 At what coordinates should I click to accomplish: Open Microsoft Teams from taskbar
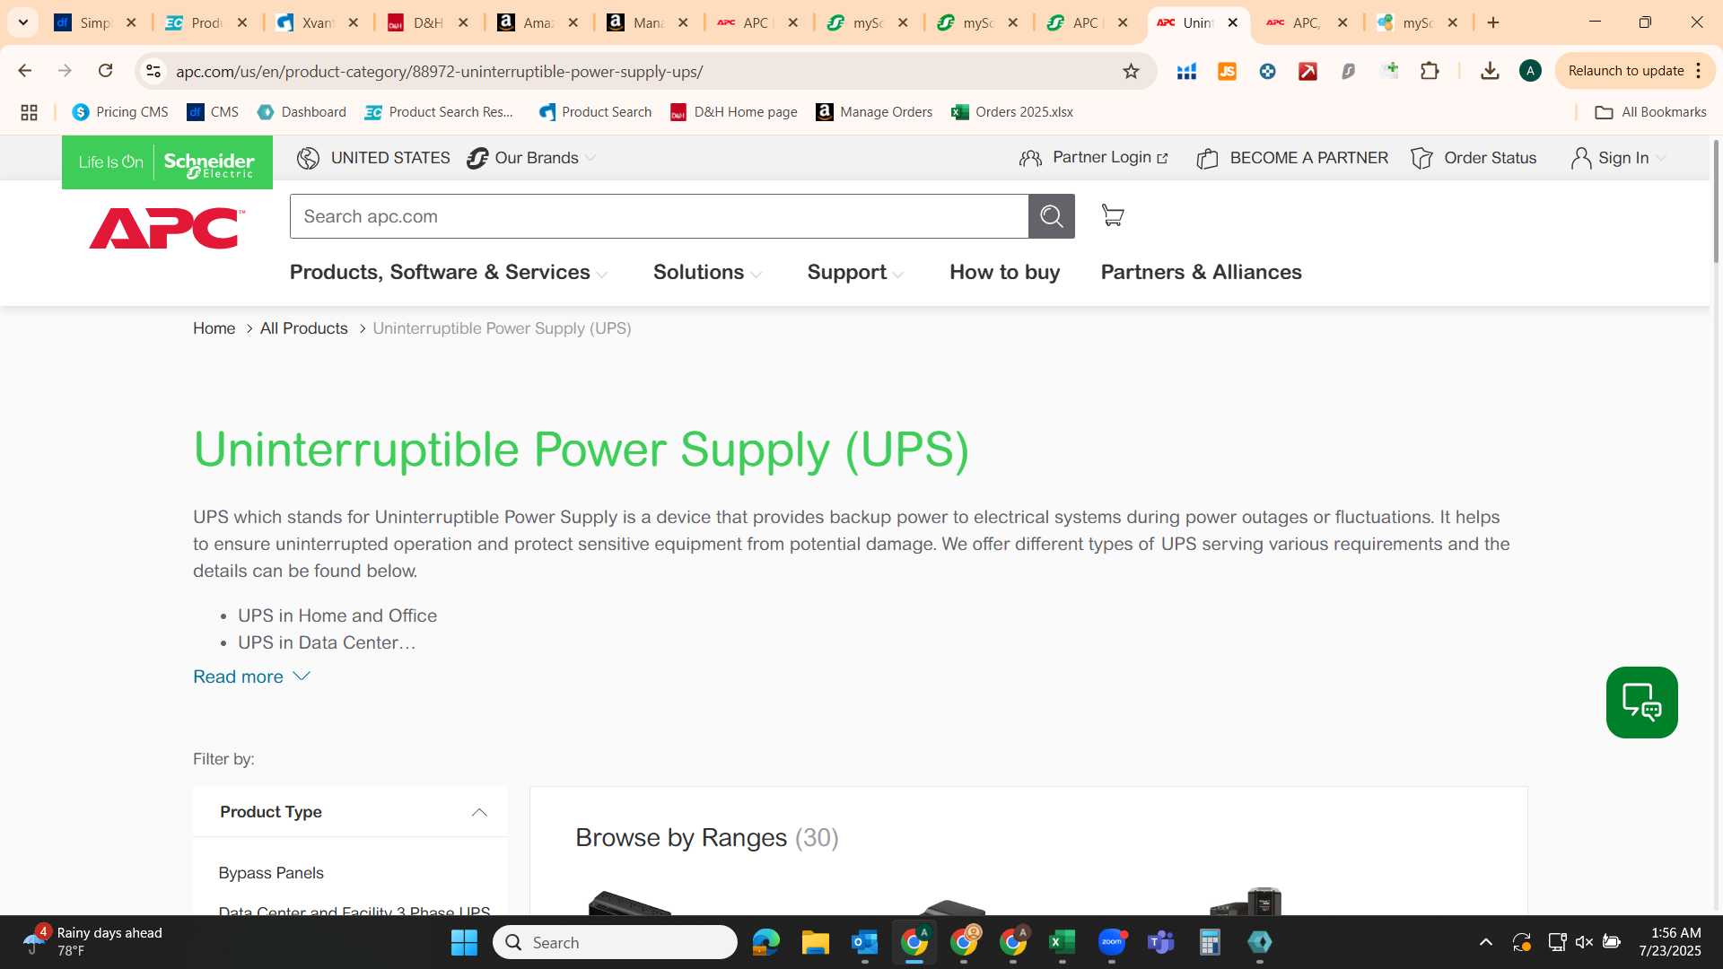pyautogui.click(x=1160, y=942)
